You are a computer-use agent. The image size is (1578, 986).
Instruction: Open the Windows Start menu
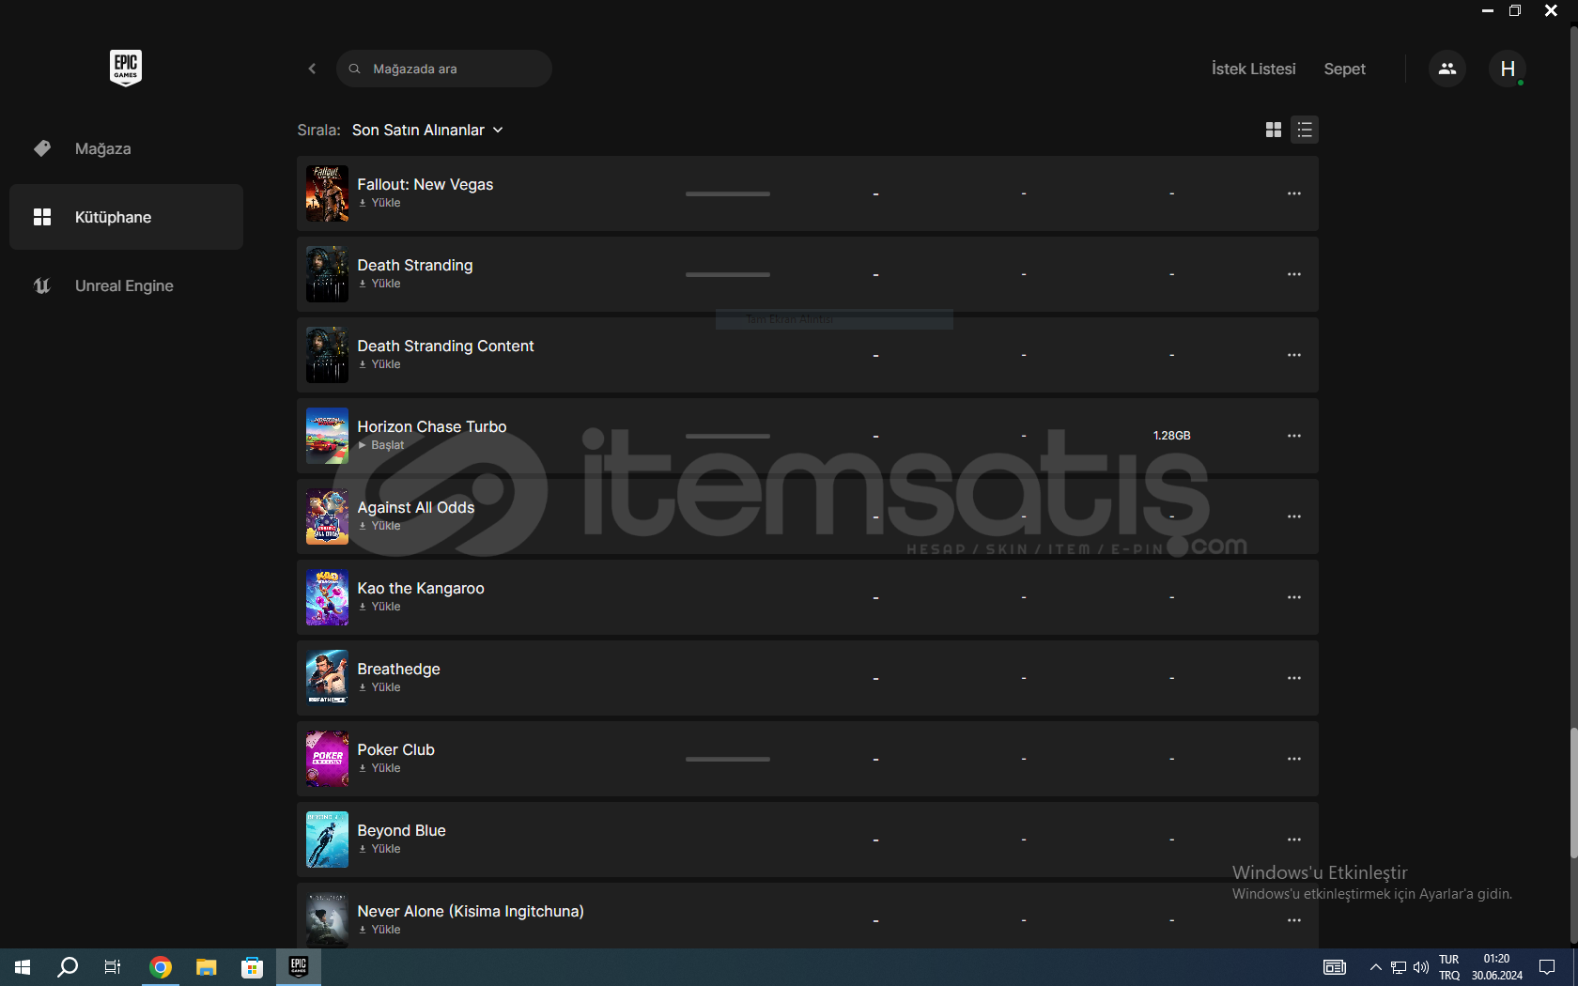23,967
